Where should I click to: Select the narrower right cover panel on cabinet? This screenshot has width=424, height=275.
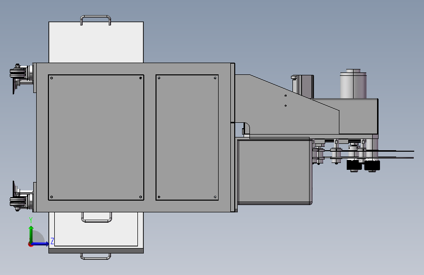coord(187,137)
